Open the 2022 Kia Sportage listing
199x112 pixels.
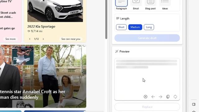(x=41, y=26)
